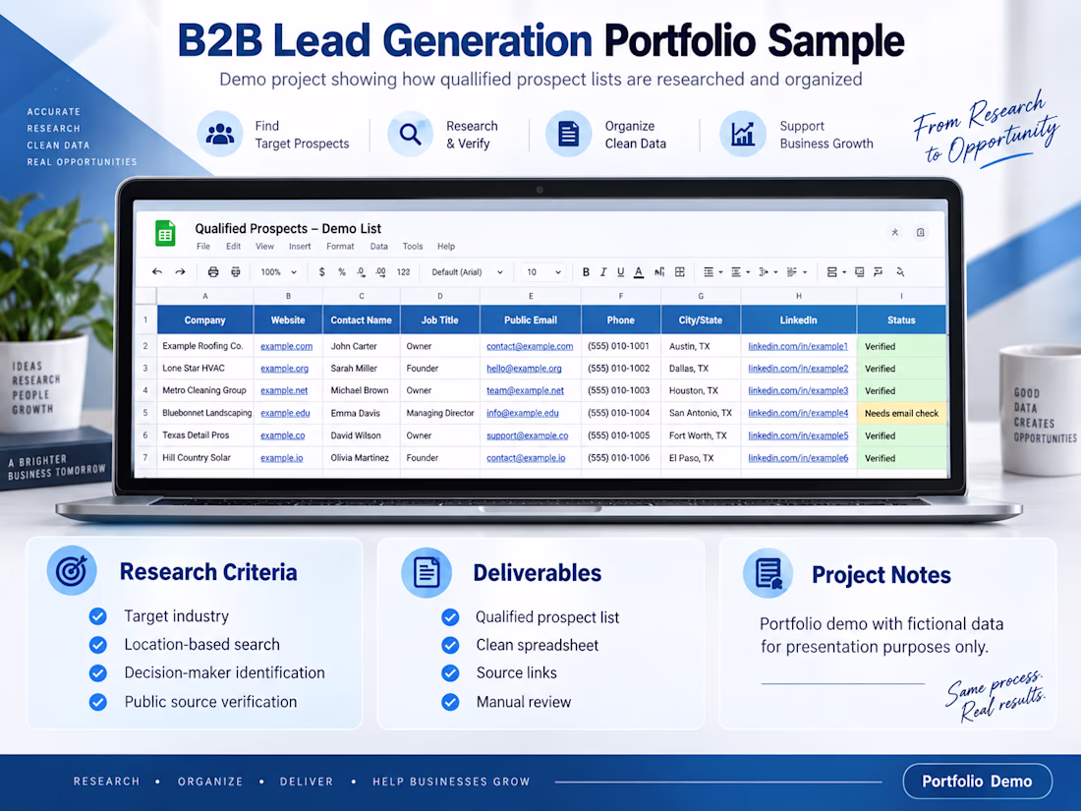The image size is (1081, 811).
Task: Open the linkedin.com/in/example3 link
Action: 798,390
